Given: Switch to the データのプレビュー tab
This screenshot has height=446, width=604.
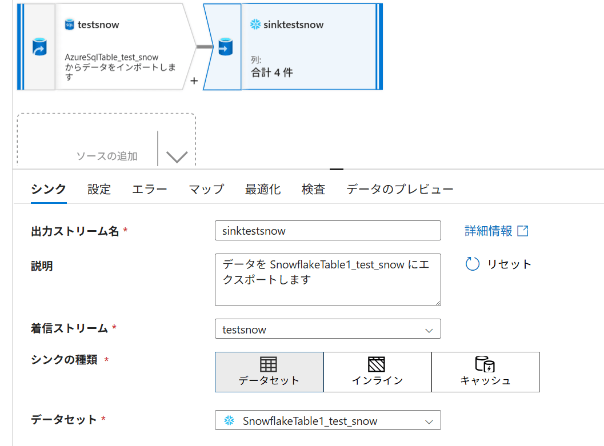Looking at the screenshot, I should click(400, 189).
